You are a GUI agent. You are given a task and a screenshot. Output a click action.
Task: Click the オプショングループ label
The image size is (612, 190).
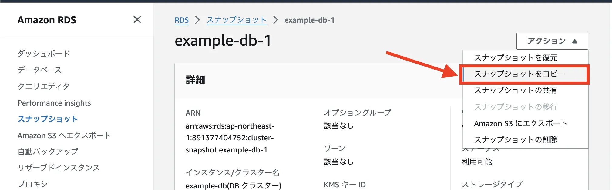pyautogui.click(x=358, y=113)
